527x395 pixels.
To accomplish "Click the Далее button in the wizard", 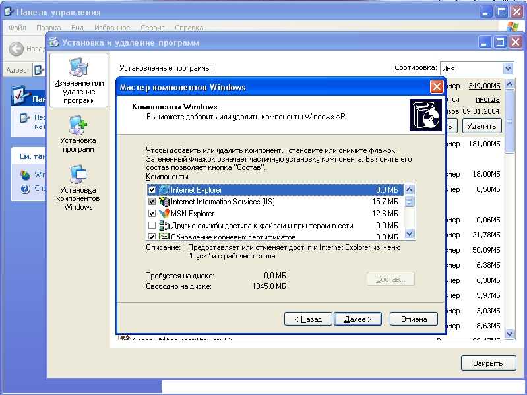I will tap(357, 319).
